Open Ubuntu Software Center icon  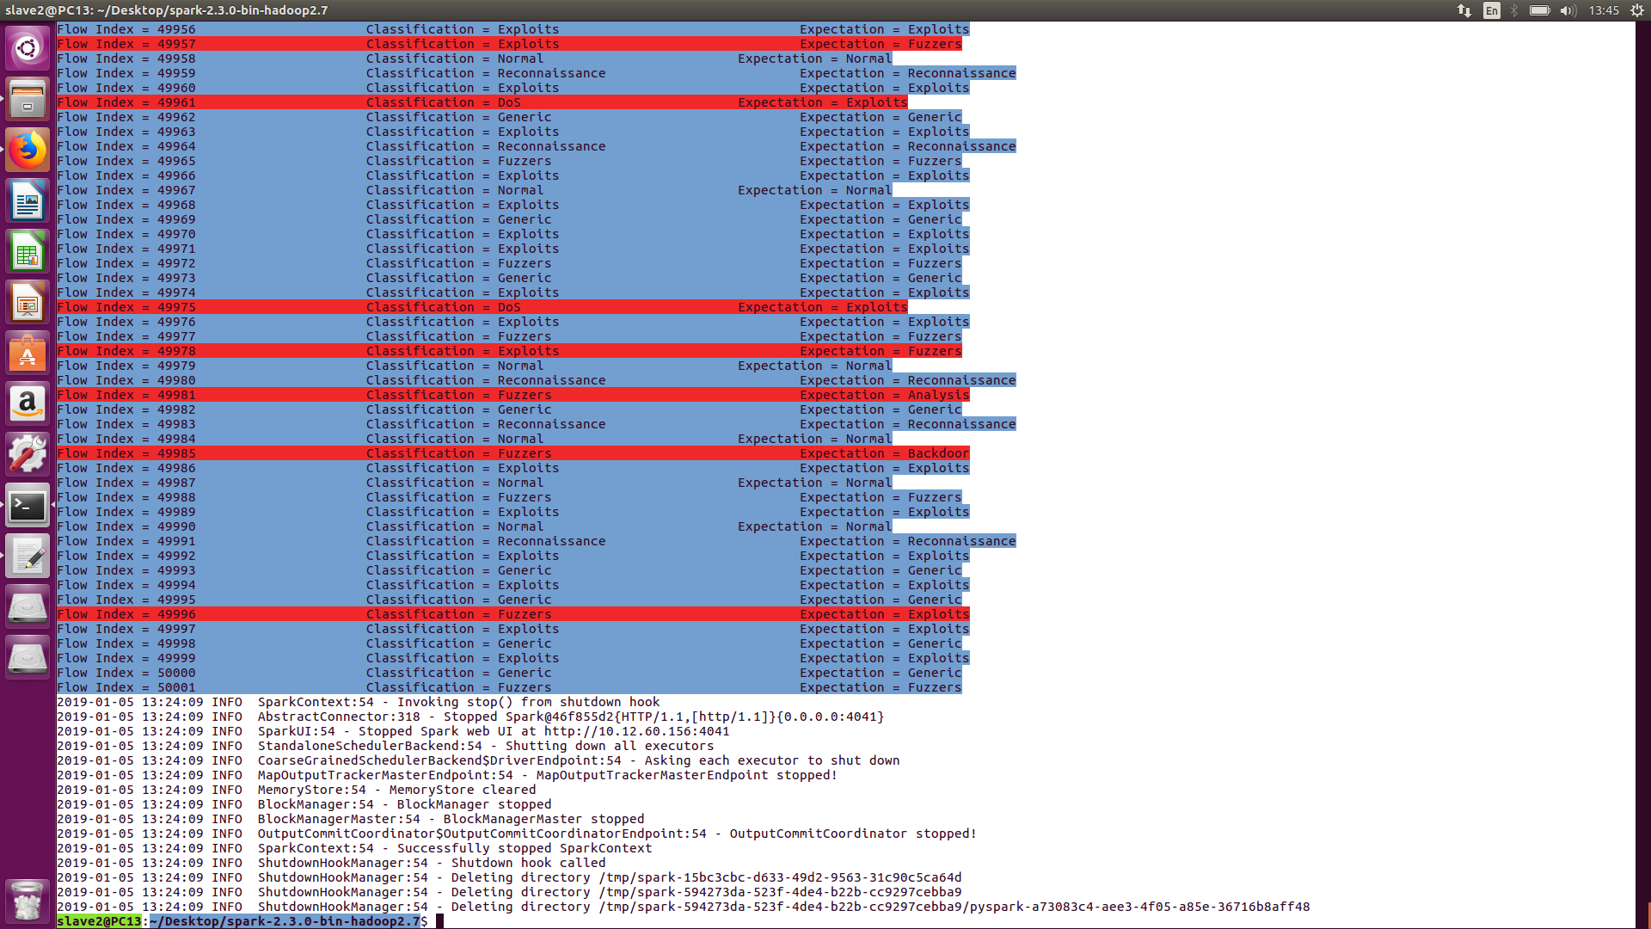pyautogui.click(x=28, y=354)
